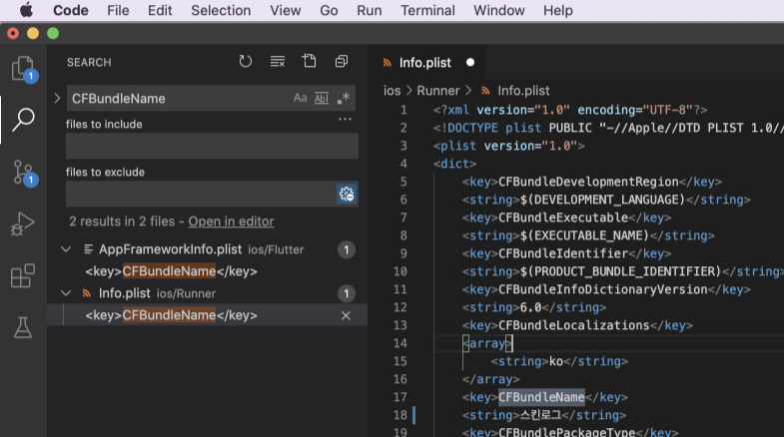Toggle Match Whole Word option
The height and width of the screenshot is (437, 784).
pyautogui.click(x=322, y=98)
